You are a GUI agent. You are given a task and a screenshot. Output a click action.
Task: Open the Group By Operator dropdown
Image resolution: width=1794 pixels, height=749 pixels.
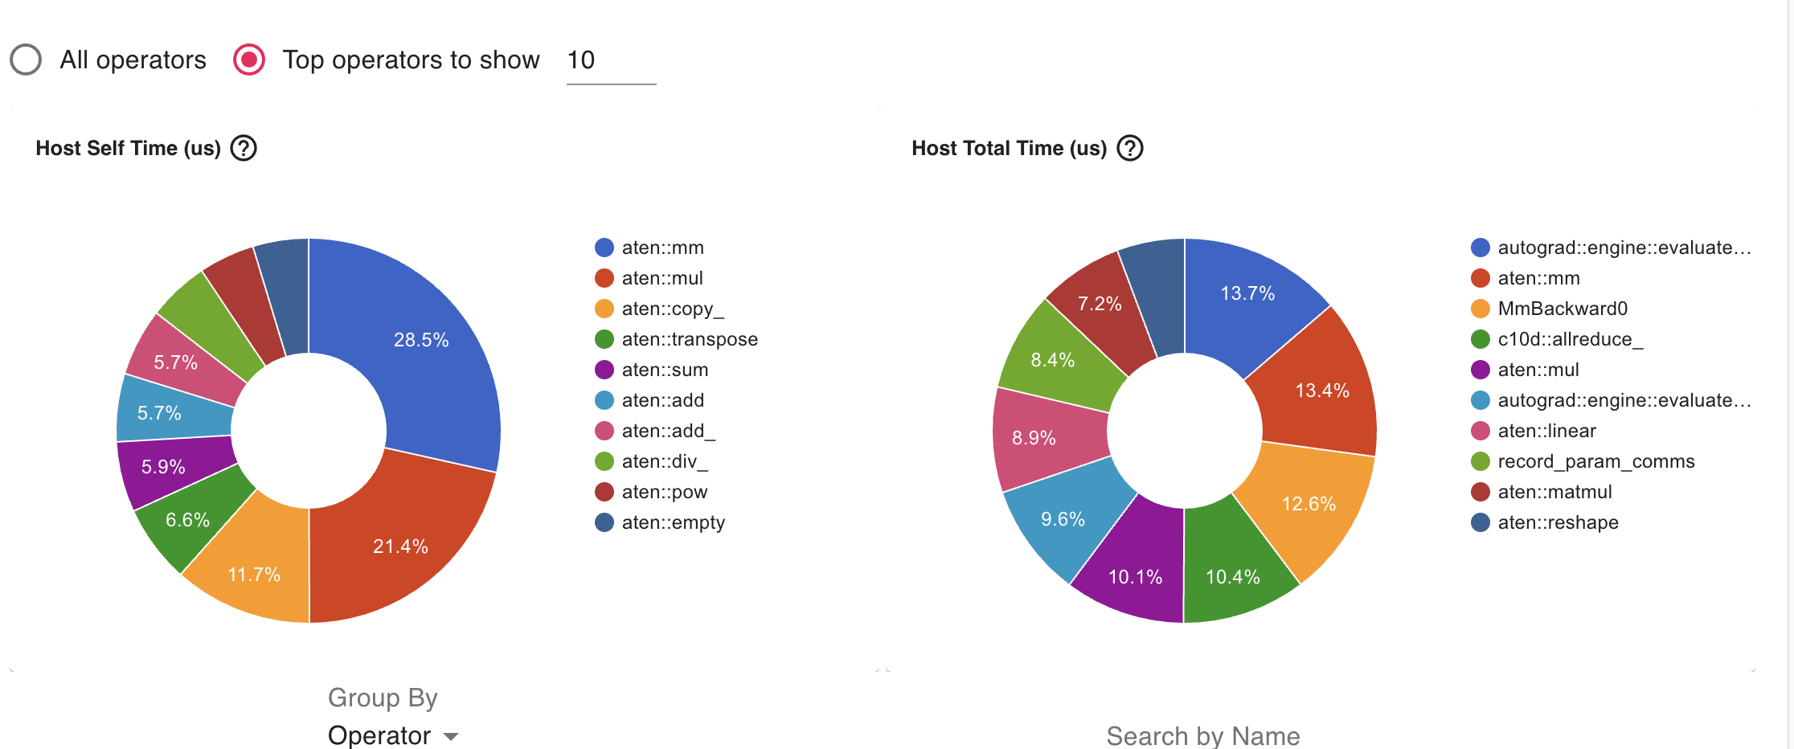(x=392, y=735)
